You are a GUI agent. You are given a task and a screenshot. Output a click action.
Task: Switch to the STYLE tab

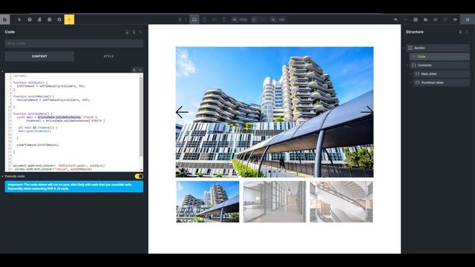click(109, 56)
